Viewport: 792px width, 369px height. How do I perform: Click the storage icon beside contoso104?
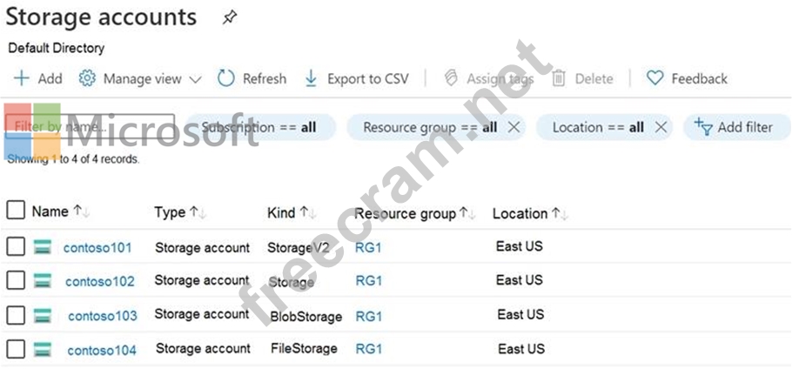point(43,349)
